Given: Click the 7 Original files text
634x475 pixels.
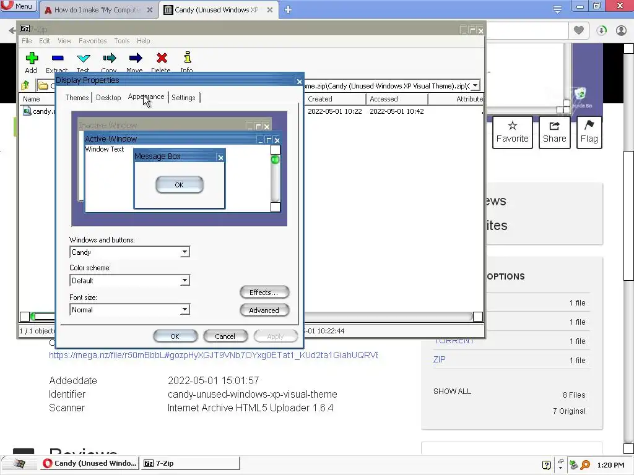Looking at the screenshot, I should pyautogui.click(x=570, y=411).
